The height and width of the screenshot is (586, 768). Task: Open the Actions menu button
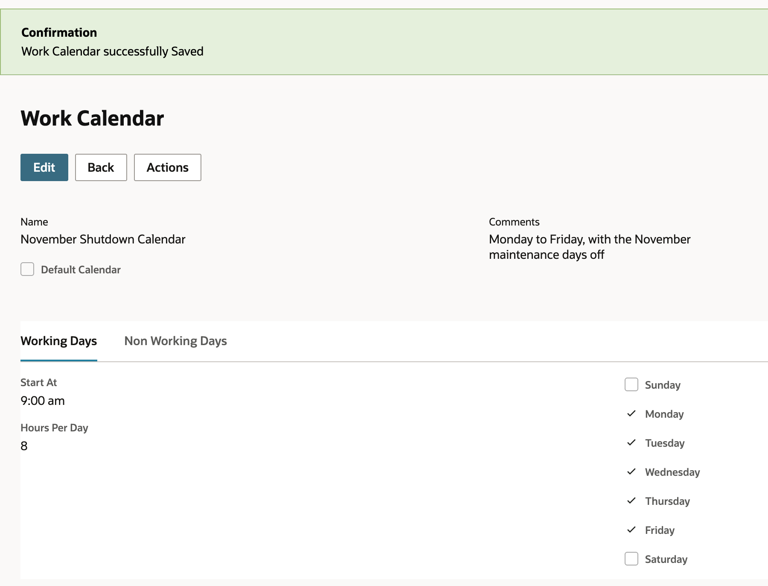[168, 167]
